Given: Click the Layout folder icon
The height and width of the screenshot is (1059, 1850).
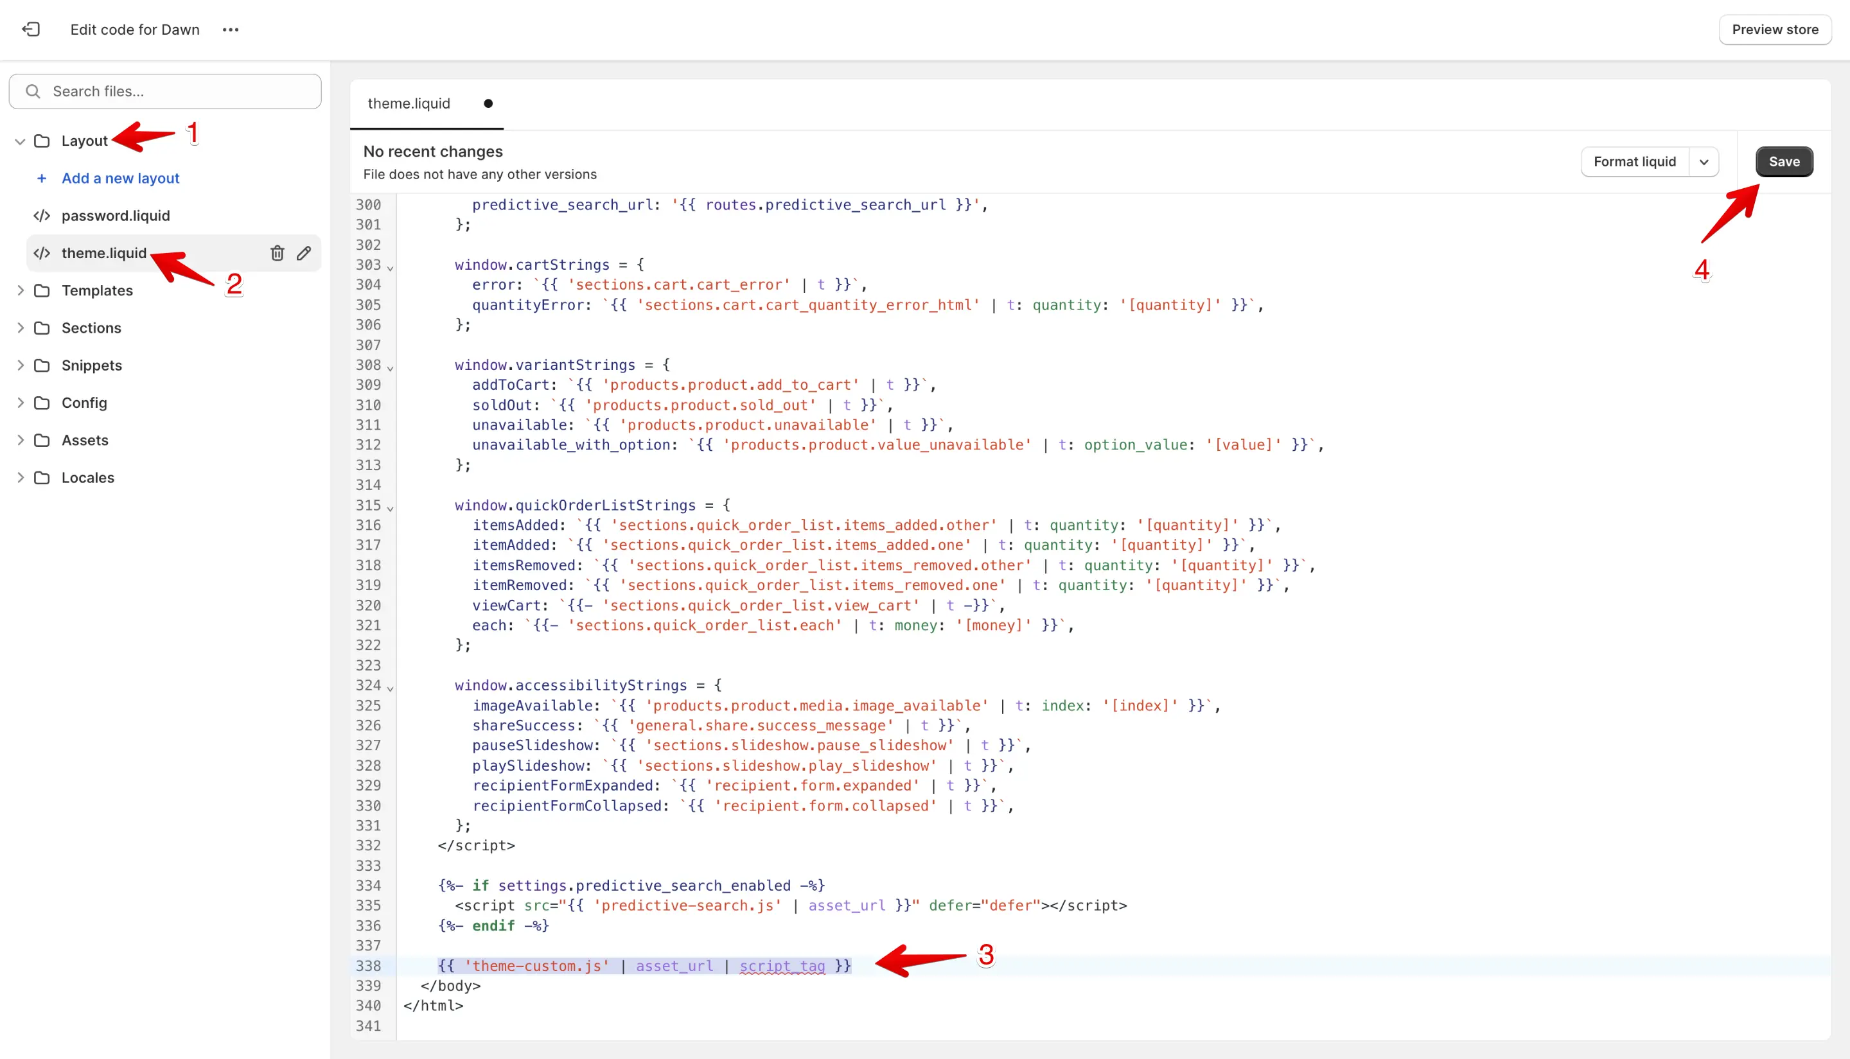Looking at the screenshot, I should 42,141.
